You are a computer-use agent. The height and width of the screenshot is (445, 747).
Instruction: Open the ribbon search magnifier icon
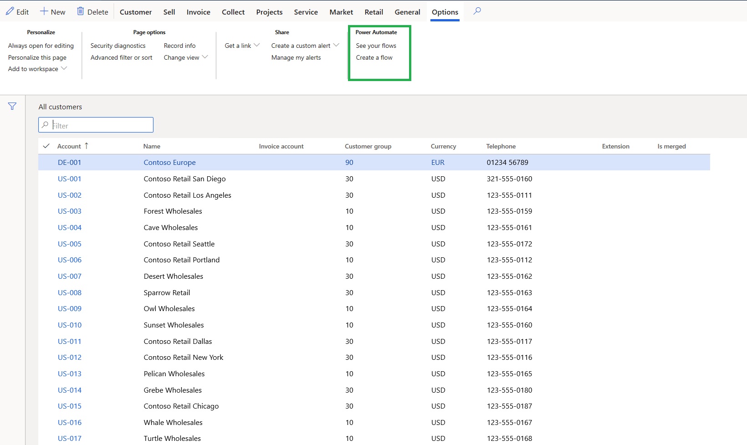[477, 11]
